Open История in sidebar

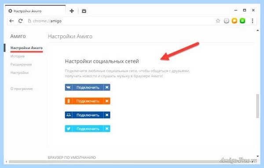click(x=18, y=56)
